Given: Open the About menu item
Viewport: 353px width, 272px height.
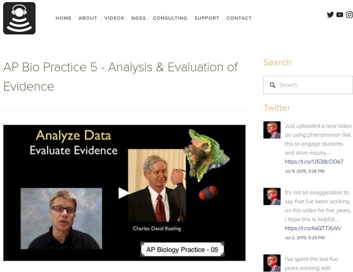Looking at the screenshot, I should tap(88, 18).
